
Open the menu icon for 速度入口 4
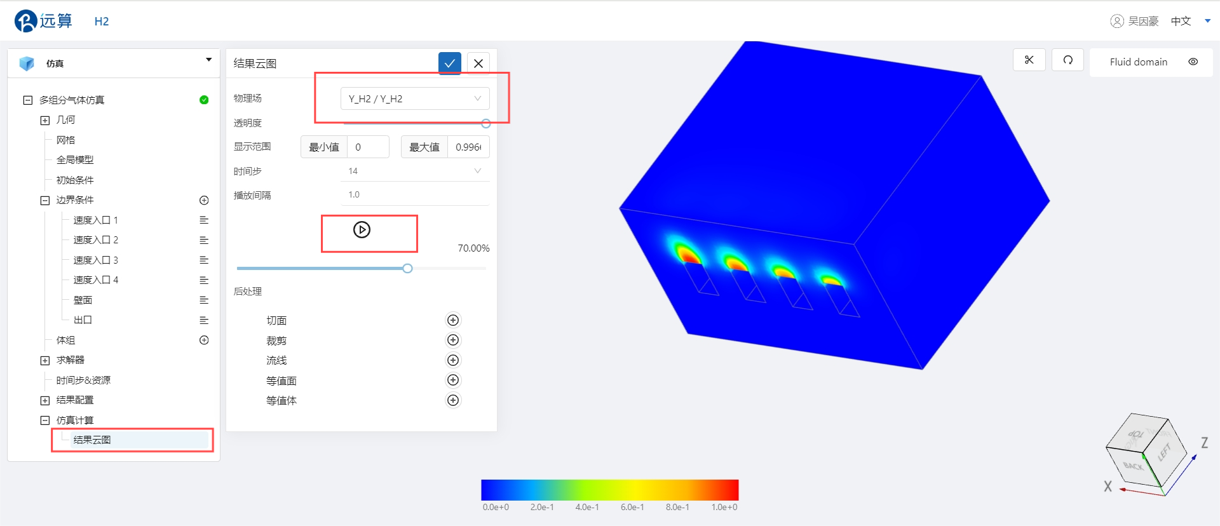(x=204, y=280)
